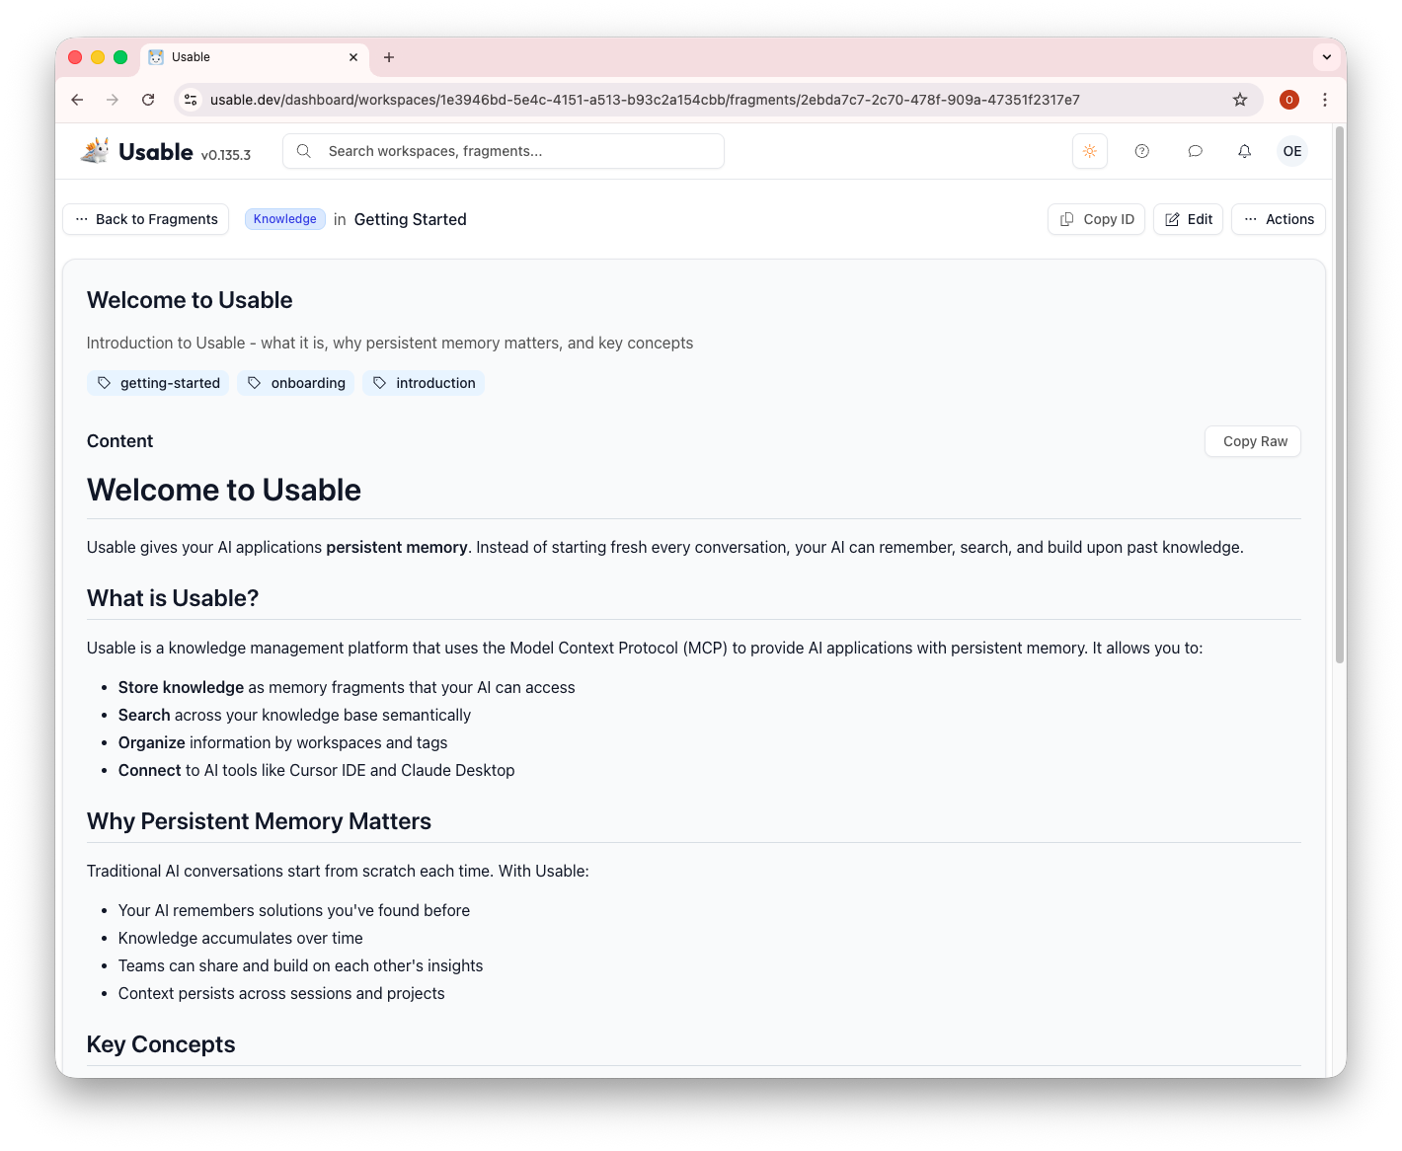Screen dimensions: 1402x1151
Task: Reload the page in the browser
Action: coord(148,100)
